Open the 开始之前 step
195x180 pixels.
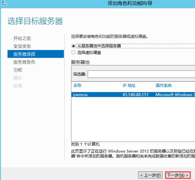(22, 38)
